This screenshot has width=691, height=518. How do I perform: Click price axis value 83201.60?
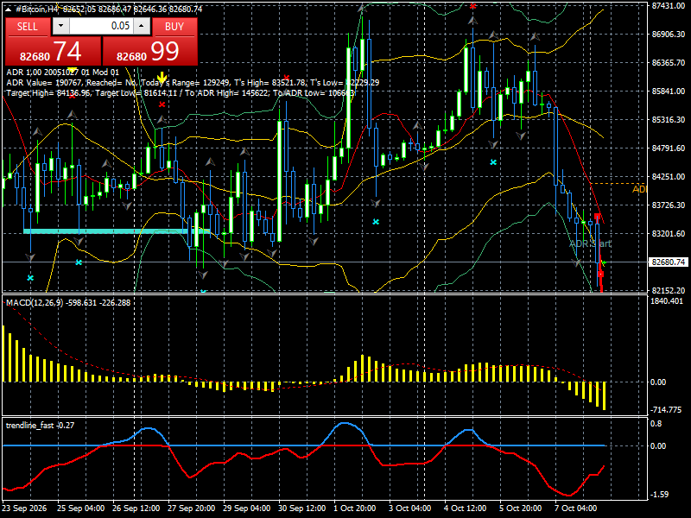[x=669, y=233]
